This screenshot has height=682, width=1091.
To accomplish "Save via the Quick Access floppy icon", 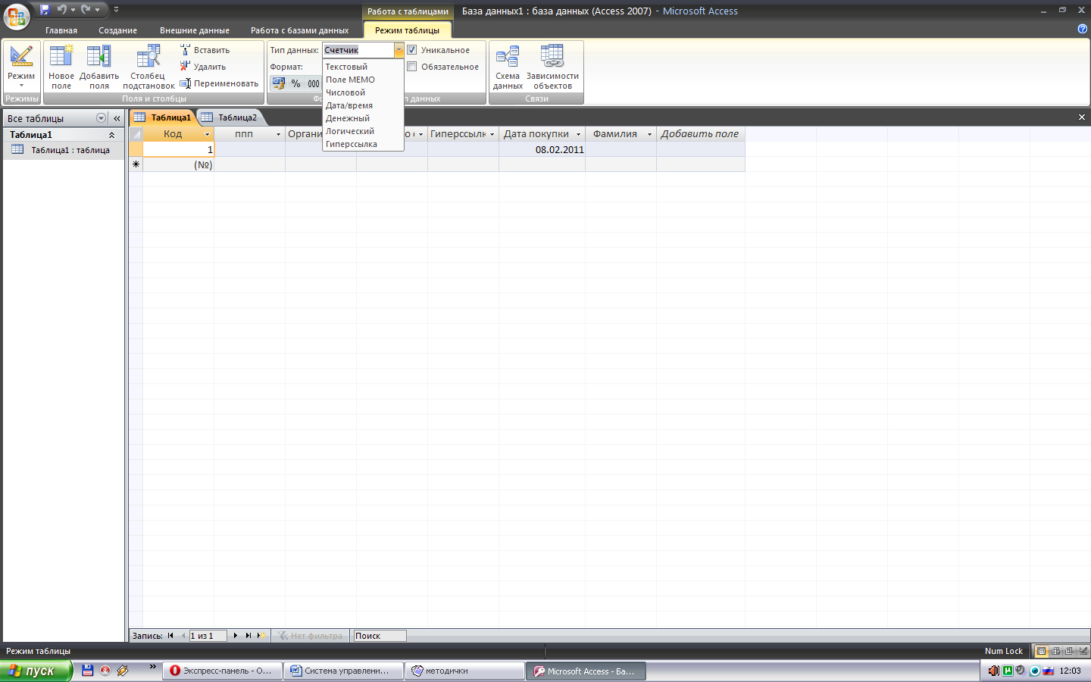I will coord(45,10).
